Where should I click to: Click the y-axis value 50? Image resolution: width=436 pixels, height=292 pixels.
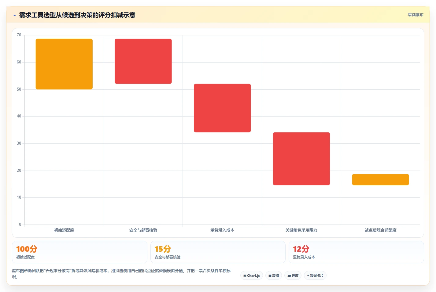(19, 89)
